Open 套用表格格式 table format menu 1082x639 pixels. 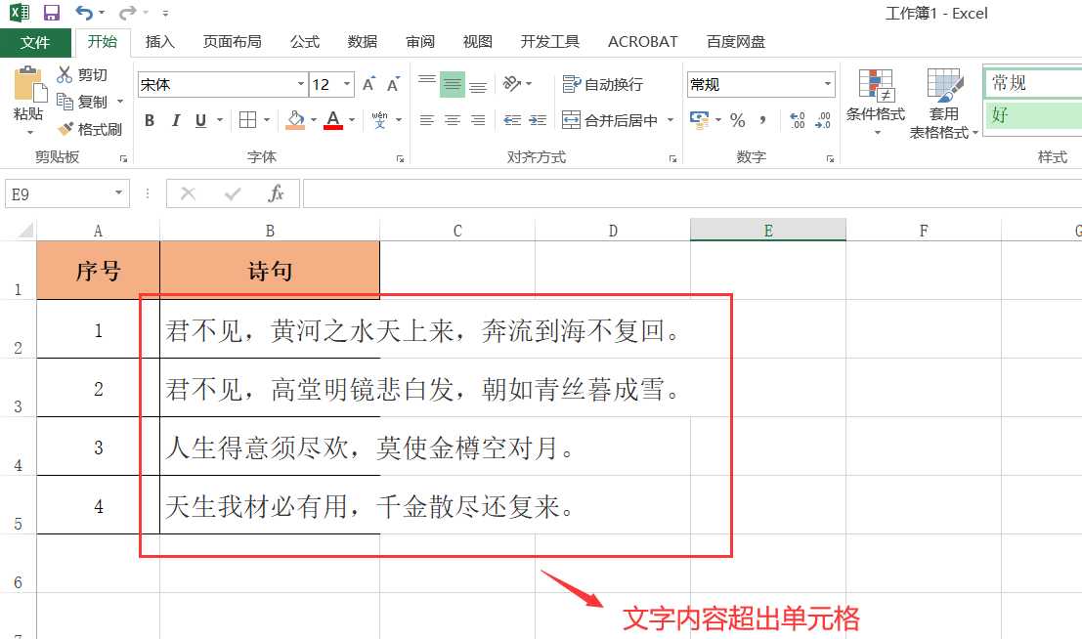coord(943,104)
